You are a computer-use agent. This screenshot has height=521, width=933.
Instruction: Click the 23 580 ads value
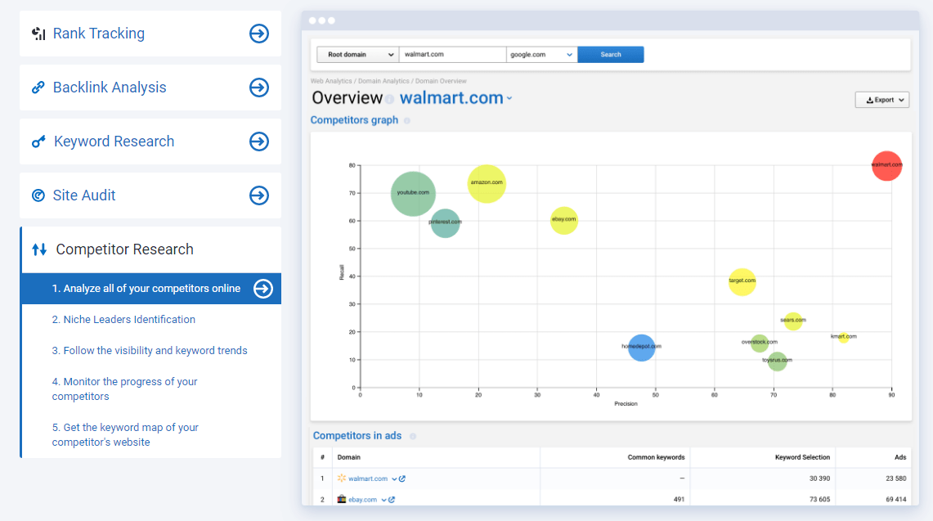(x=895, y=478)
